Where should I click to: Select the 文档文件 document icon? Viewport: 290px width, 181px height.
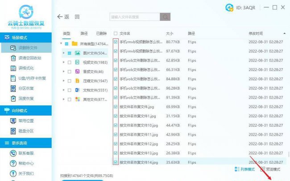(78, 90)
